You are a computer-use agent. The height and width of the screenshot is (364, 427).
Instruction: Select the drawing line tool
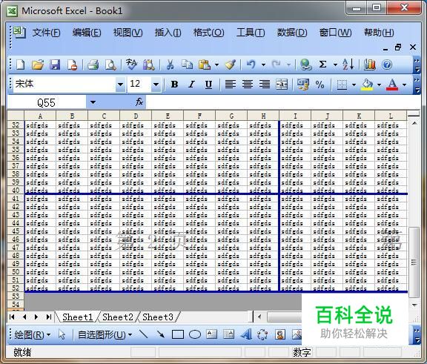point(144,334)
